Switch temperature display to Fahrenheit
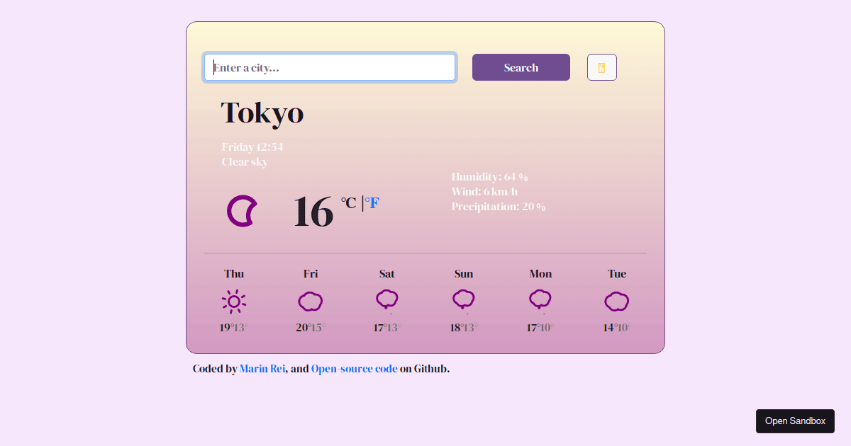Viewport: 851px width, 446px height. pyautogui.click(x=372, y=203)
